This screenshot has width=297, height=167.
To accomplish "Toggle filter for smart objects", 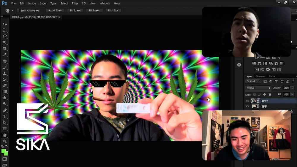I will point(288,81).
